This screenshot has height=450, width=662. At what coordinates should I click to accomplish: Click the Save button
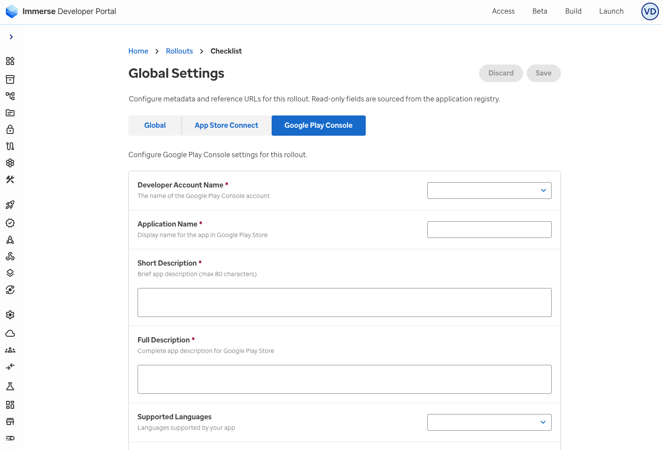(544, 73)
